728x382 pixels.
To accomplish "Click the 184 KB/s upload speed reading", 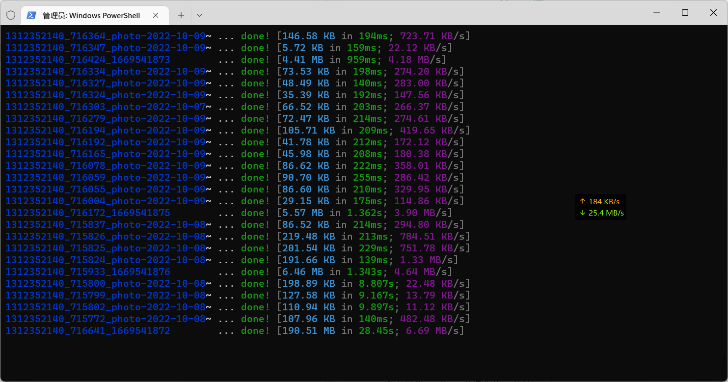I will (604, 201).
